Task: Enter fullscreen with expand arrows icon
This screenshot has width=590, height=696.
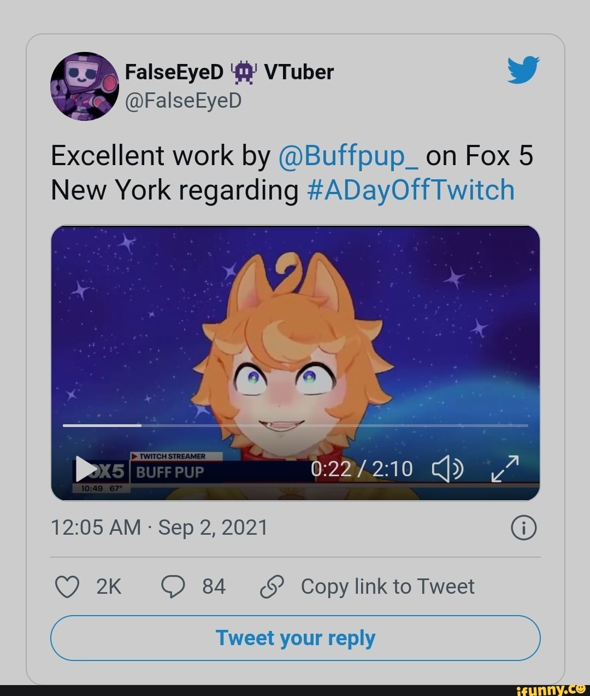Action: tap(504, 469)
